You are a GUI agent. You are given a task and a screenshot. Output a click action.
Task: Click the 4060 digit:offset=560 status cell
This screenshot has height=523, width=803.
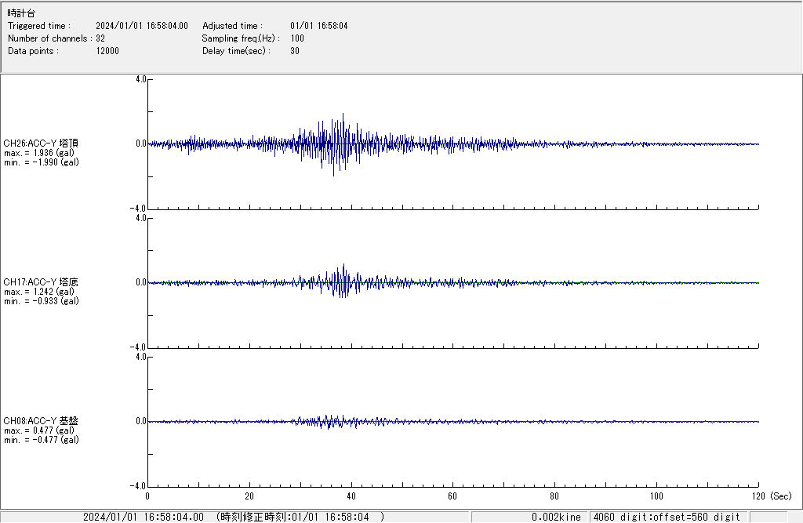tap(666, 517)
